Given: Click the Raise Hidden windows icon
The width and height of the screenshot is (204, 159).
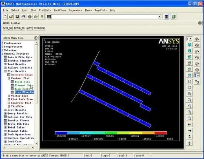Looking at the screenshot, I should point(166,17).
